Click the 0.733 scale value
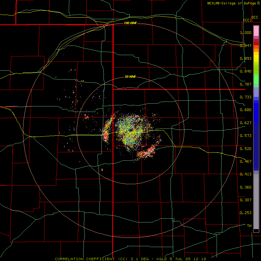 point(246,97)
